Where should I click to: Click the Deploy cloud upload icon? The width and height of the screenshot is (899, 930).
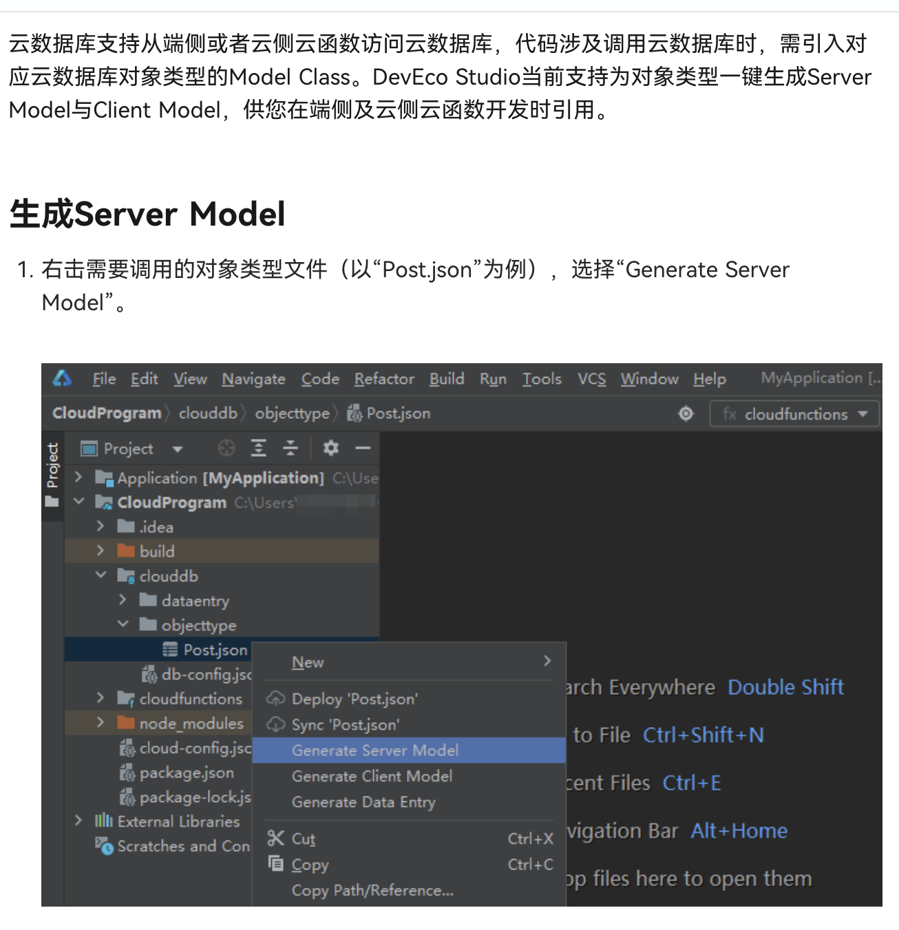tap(275, 698)
